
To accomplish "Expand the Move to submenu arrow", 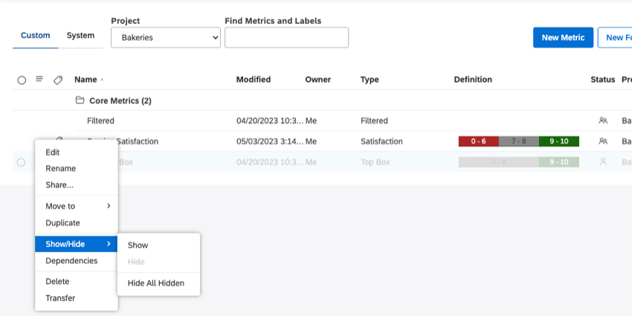I will click(x=109, y=206).
